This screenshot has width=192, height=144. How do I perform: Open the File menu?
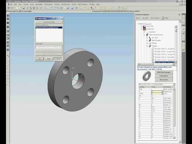tap(11, 4)
